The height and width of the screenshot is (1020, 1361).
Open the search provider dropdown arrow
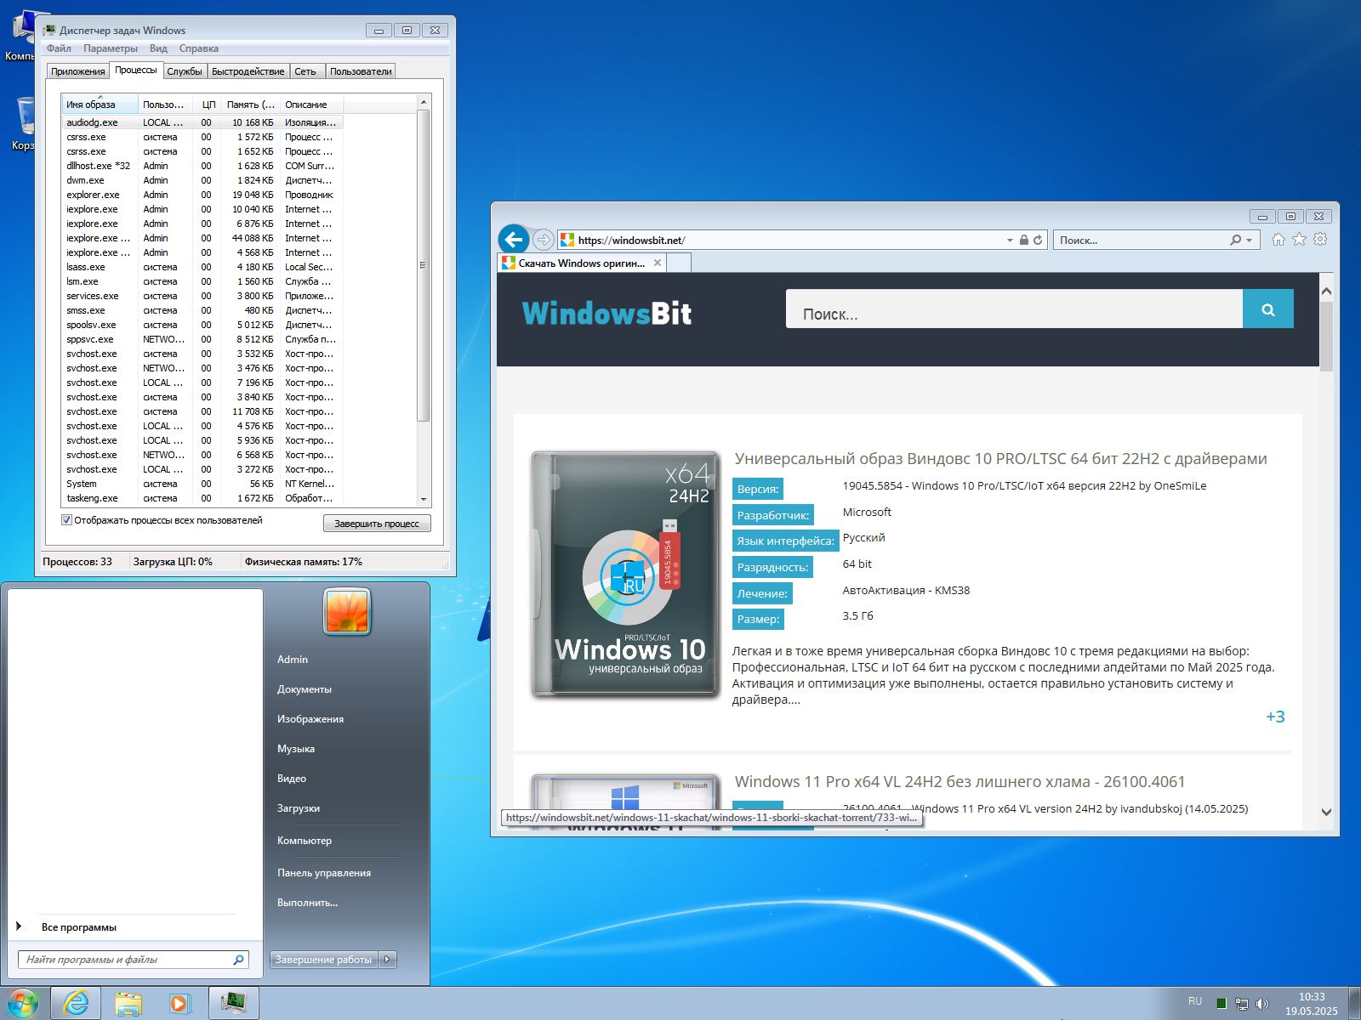pos(1249,241)
